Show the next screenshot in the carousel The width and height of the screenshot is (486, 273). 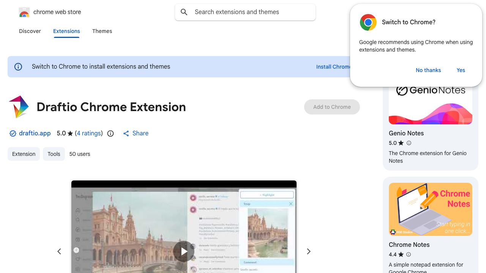(309, 251)
